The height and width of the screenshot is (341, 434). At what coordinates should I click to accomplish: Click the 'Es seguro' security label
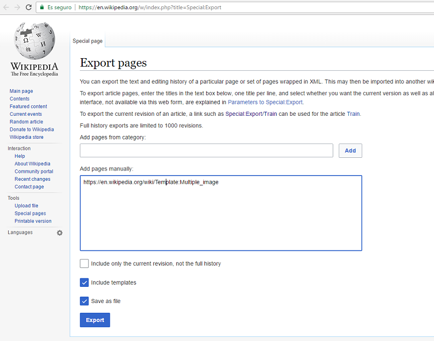59,7
